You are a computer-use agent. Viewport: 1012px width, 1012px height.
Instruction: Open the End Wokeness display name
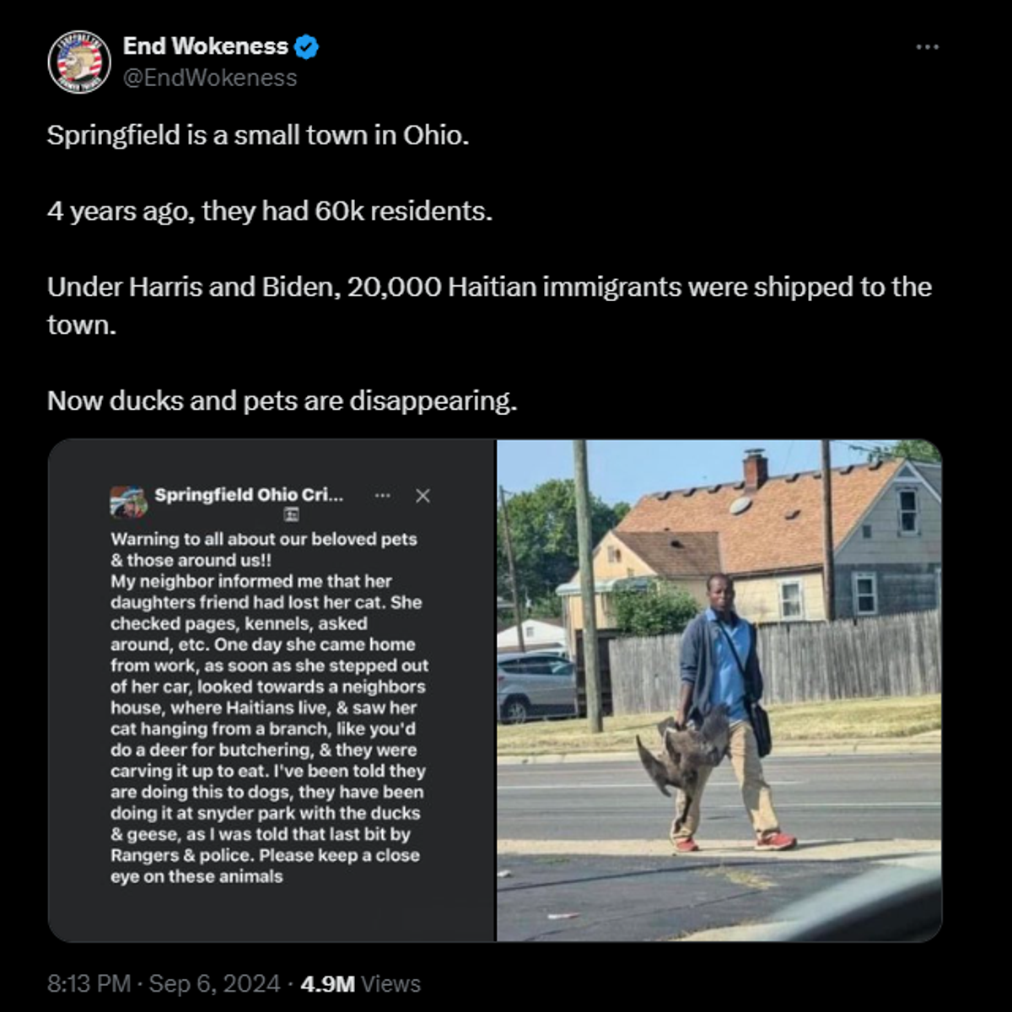206,46
